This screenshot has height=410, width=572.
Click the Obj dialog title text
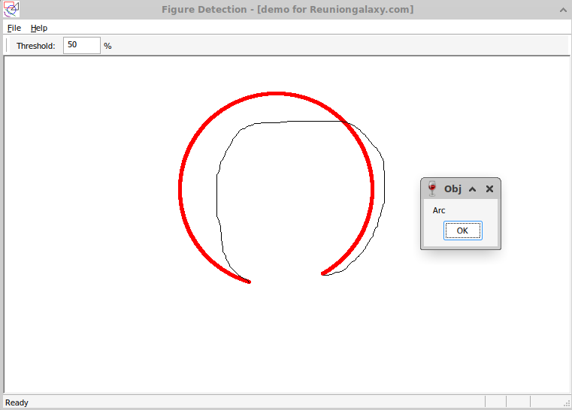pos(452,188)
